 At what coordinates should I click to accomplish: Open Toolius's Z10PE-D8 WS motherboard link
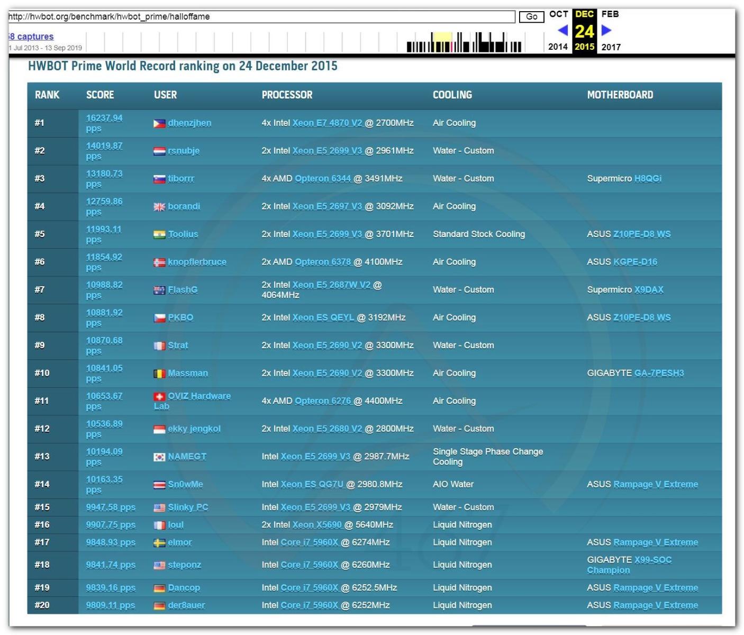click(x=642, y=234)
